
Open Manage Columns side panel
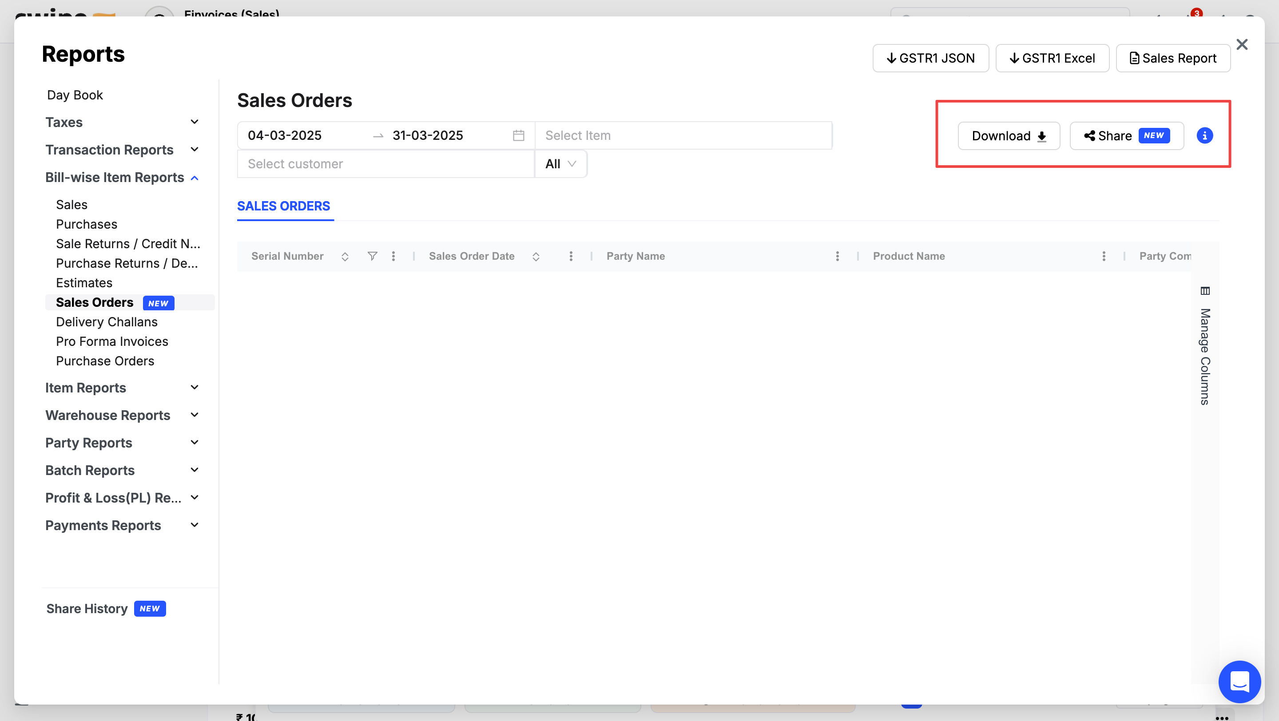tap(1205, 346)
